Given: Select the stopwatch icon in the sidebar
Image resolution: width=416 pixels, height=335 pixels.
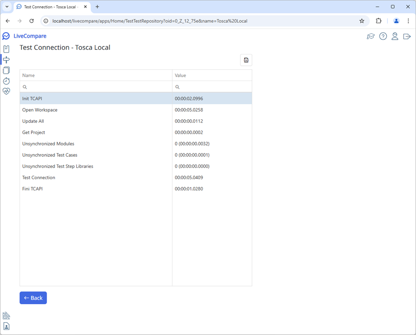Looking at the screenshot, I should coord(6,81).
